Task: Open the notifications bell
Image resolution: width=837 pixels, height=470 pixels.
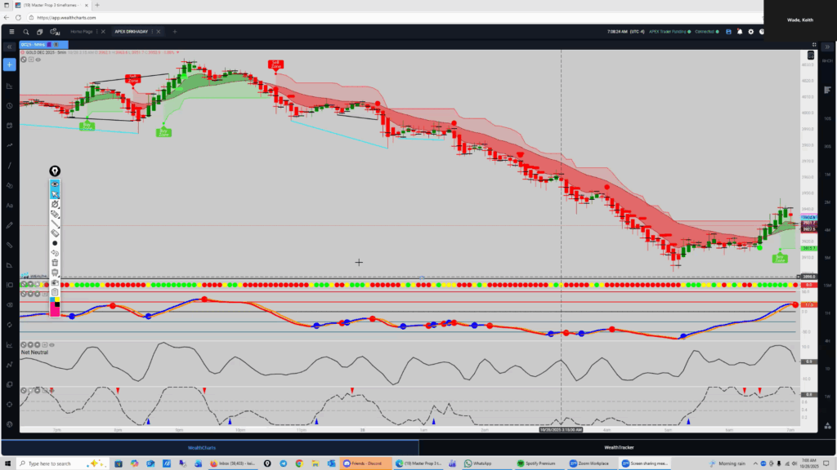Action: [740, 32]
